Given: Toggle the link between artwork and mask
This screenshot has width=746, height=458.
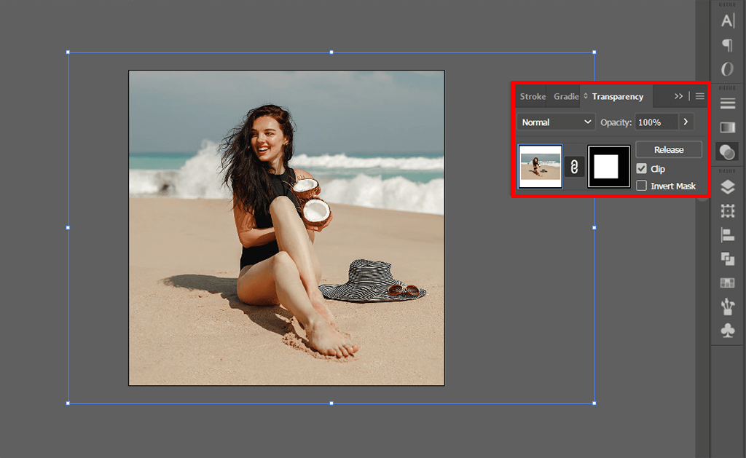Looking at the screenshot, I should point(575,166).
